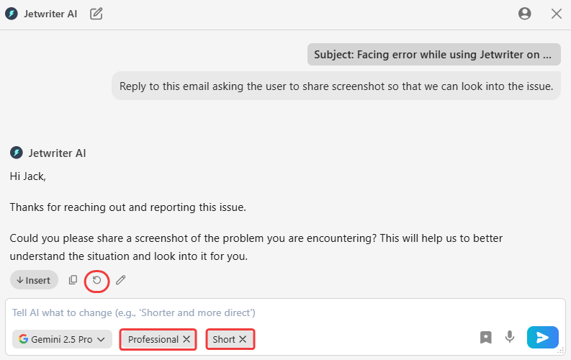Open saved prompts bookmark icon
571x360 pixels.
coord(486,337)
